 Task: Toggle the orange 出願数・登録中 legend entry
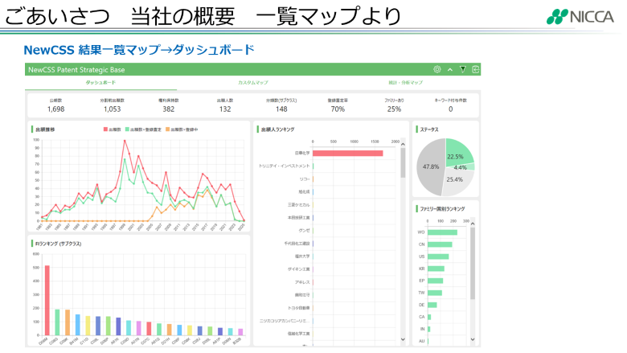tap(182, 129)
